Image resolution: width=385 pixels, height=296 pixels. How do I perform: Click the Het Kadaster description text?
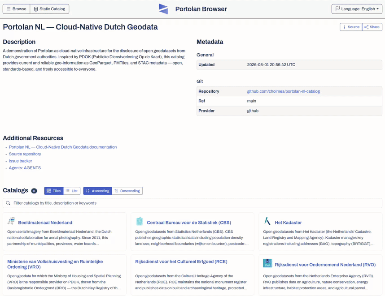pyautogui.click(x=319, y=238)
